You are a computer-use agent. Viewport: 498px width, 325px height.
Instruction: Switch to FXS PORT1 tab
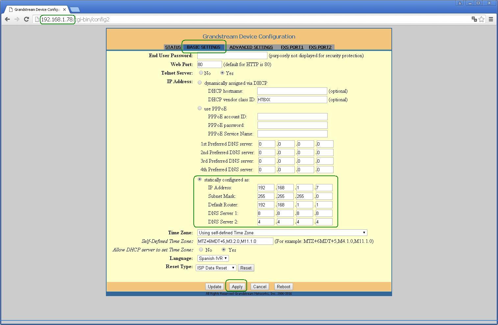point(292,47)
